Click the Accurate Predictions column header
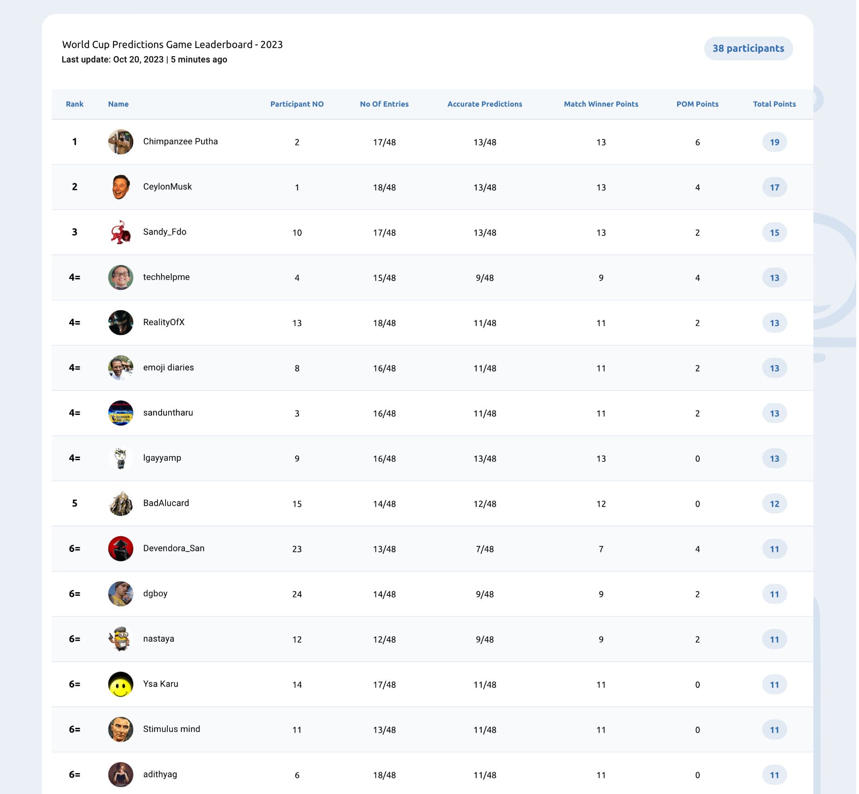859x794 pixels. pyautogui.click(x=484, y=104)
